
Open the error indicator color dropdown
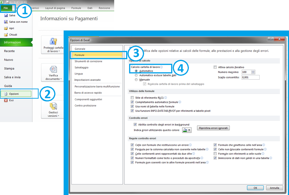[x=187, y=130]
